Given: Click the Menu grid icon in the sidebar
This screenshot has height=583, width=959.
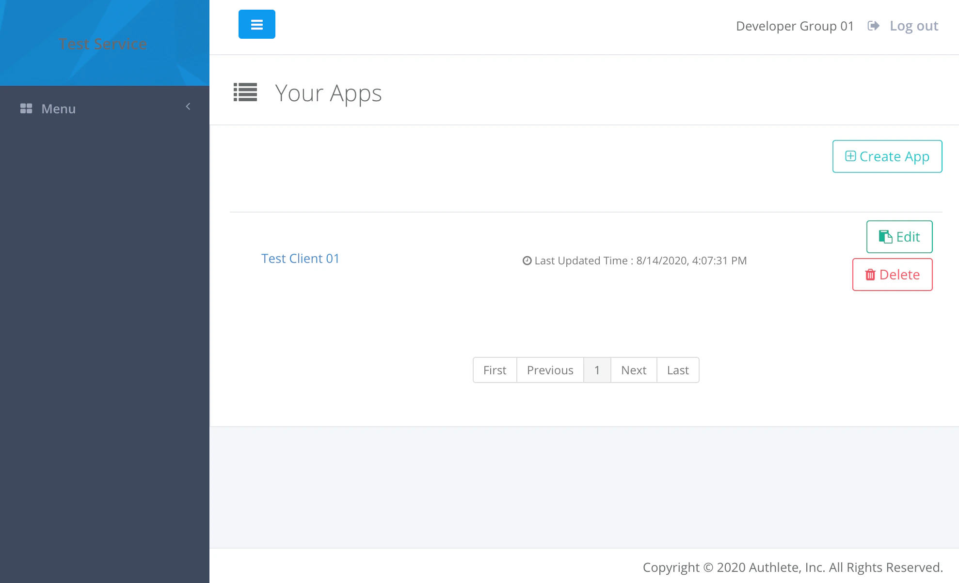Looking at the screenshot, I should (x=26, y=108).
